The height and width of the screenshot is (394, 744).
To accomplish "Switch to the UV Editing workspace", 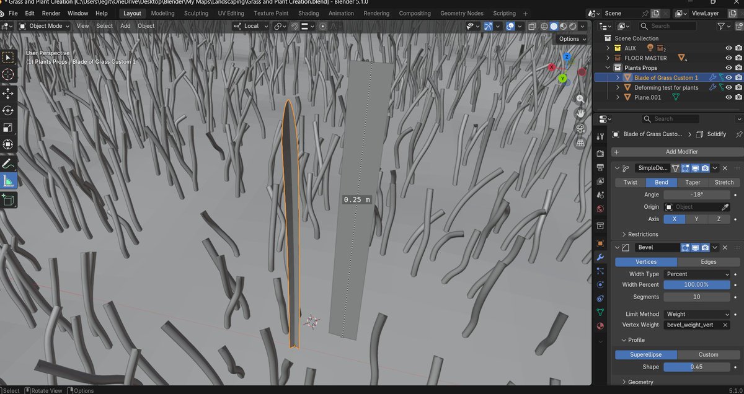I will click(x=231, y=13).
